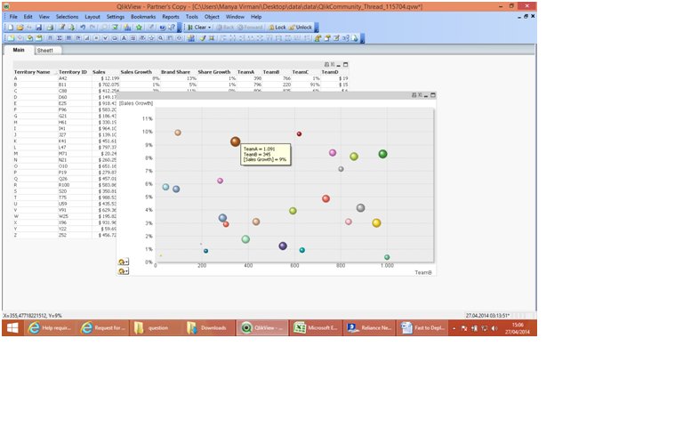Click the Format Painter brush icon
This screenshot has width=683, height=427.
(202, 38)
